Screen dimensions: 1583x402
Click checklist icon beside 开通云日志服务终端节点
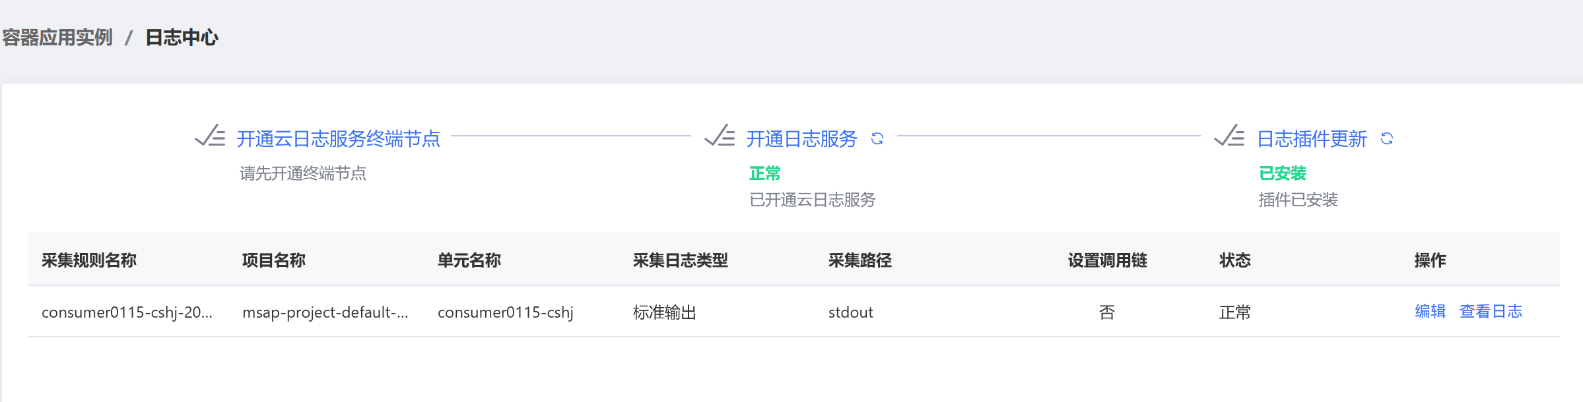click(210, 136)
